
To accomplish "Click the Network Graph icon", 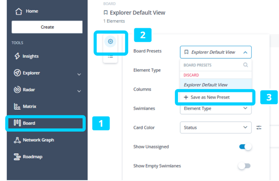I will coord(17,140).
